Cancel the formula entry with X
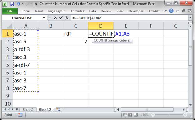The width and height of the screenshot is (195, 120). click(x=55, y=18)
